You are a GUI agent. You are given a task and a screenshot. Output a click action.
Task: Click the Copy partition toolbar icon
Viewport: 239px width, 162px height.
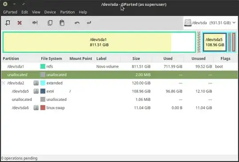(x=50, y=23)
